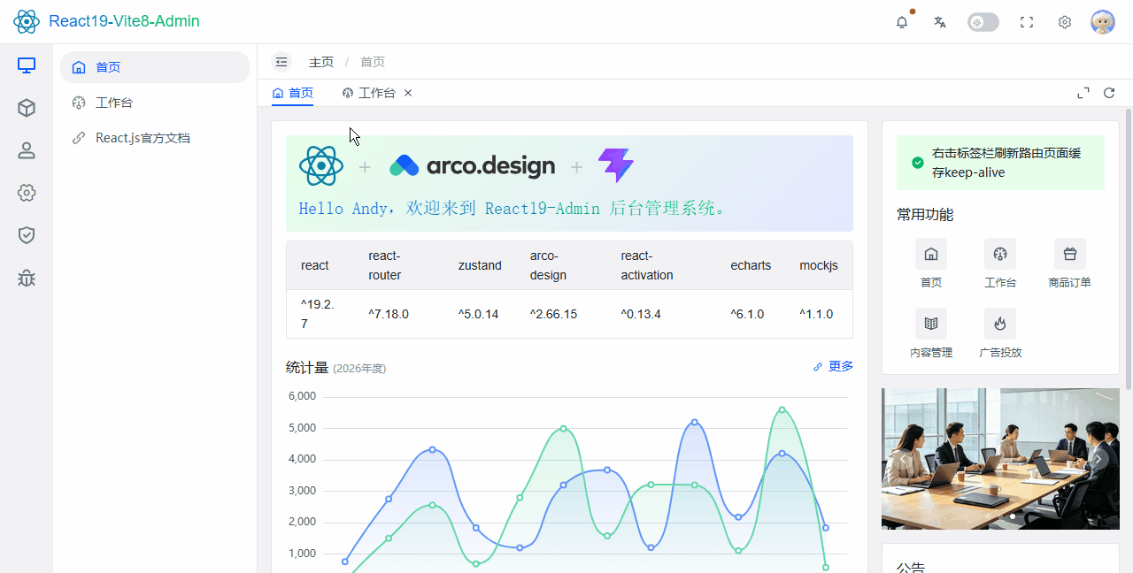Click the 统计量 chart title

(x=307, y=367)
